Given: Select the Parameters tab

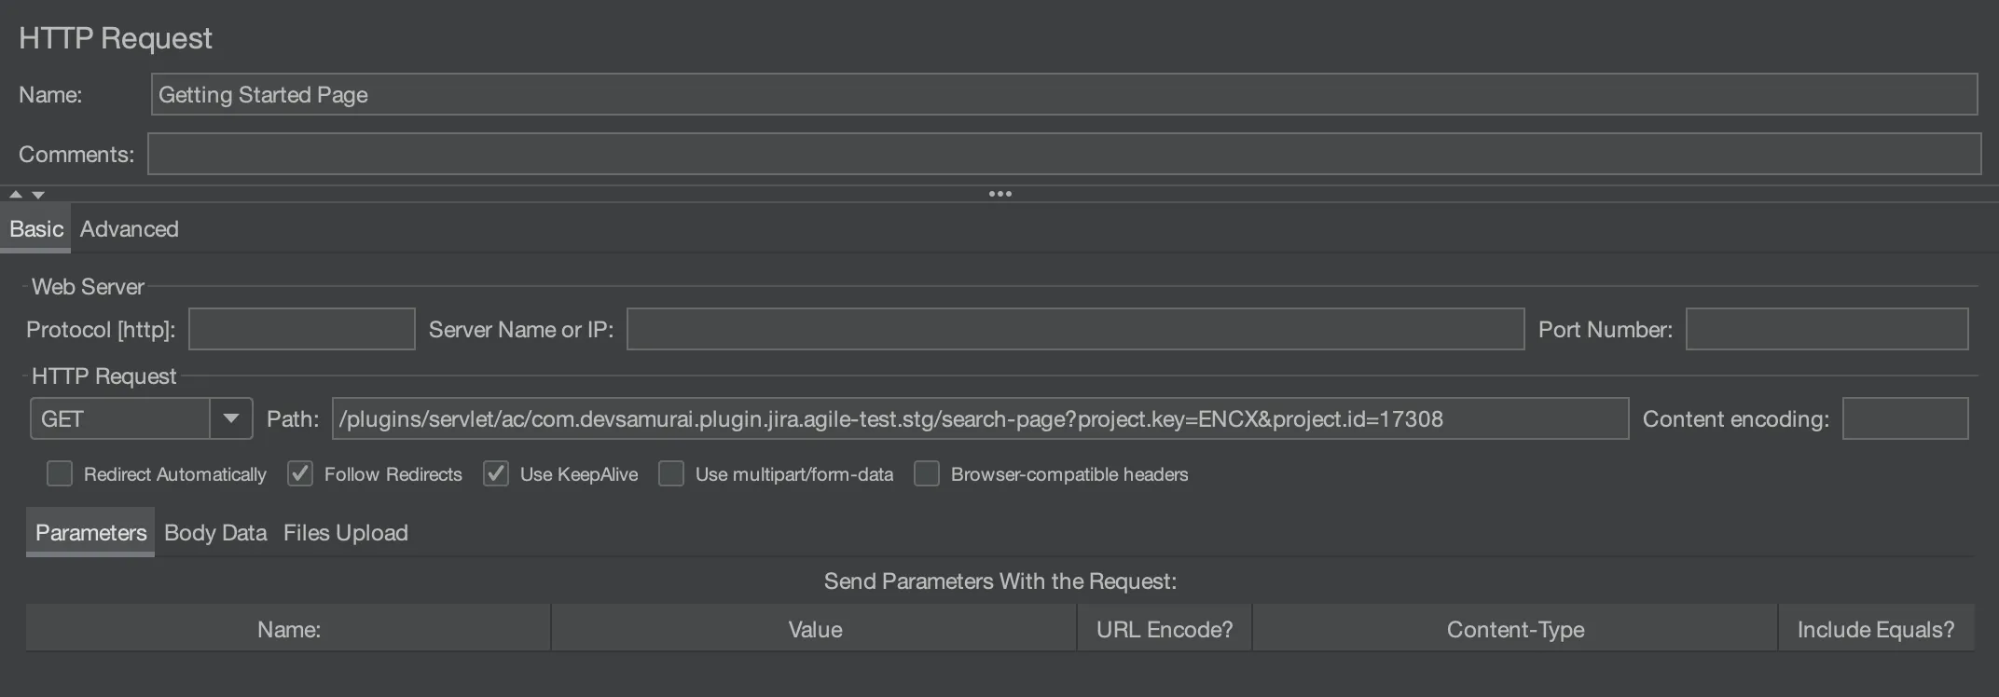Looking at the screenshot, I should coord(90,533).
